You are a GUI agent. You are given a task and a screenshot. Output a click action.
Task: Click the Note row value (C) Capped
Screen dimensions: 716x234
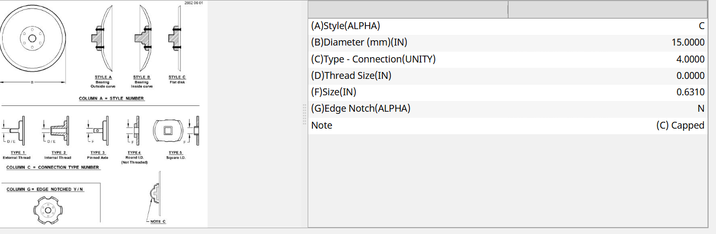click(680, 125)
